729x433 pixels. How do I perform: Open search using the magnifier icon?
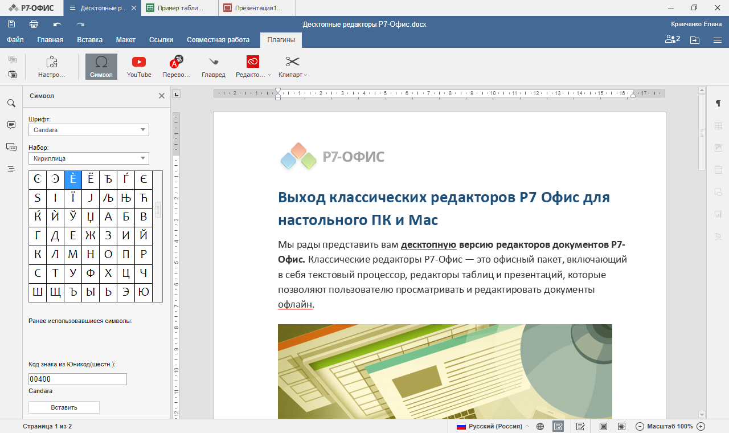(x=11, y=103)
